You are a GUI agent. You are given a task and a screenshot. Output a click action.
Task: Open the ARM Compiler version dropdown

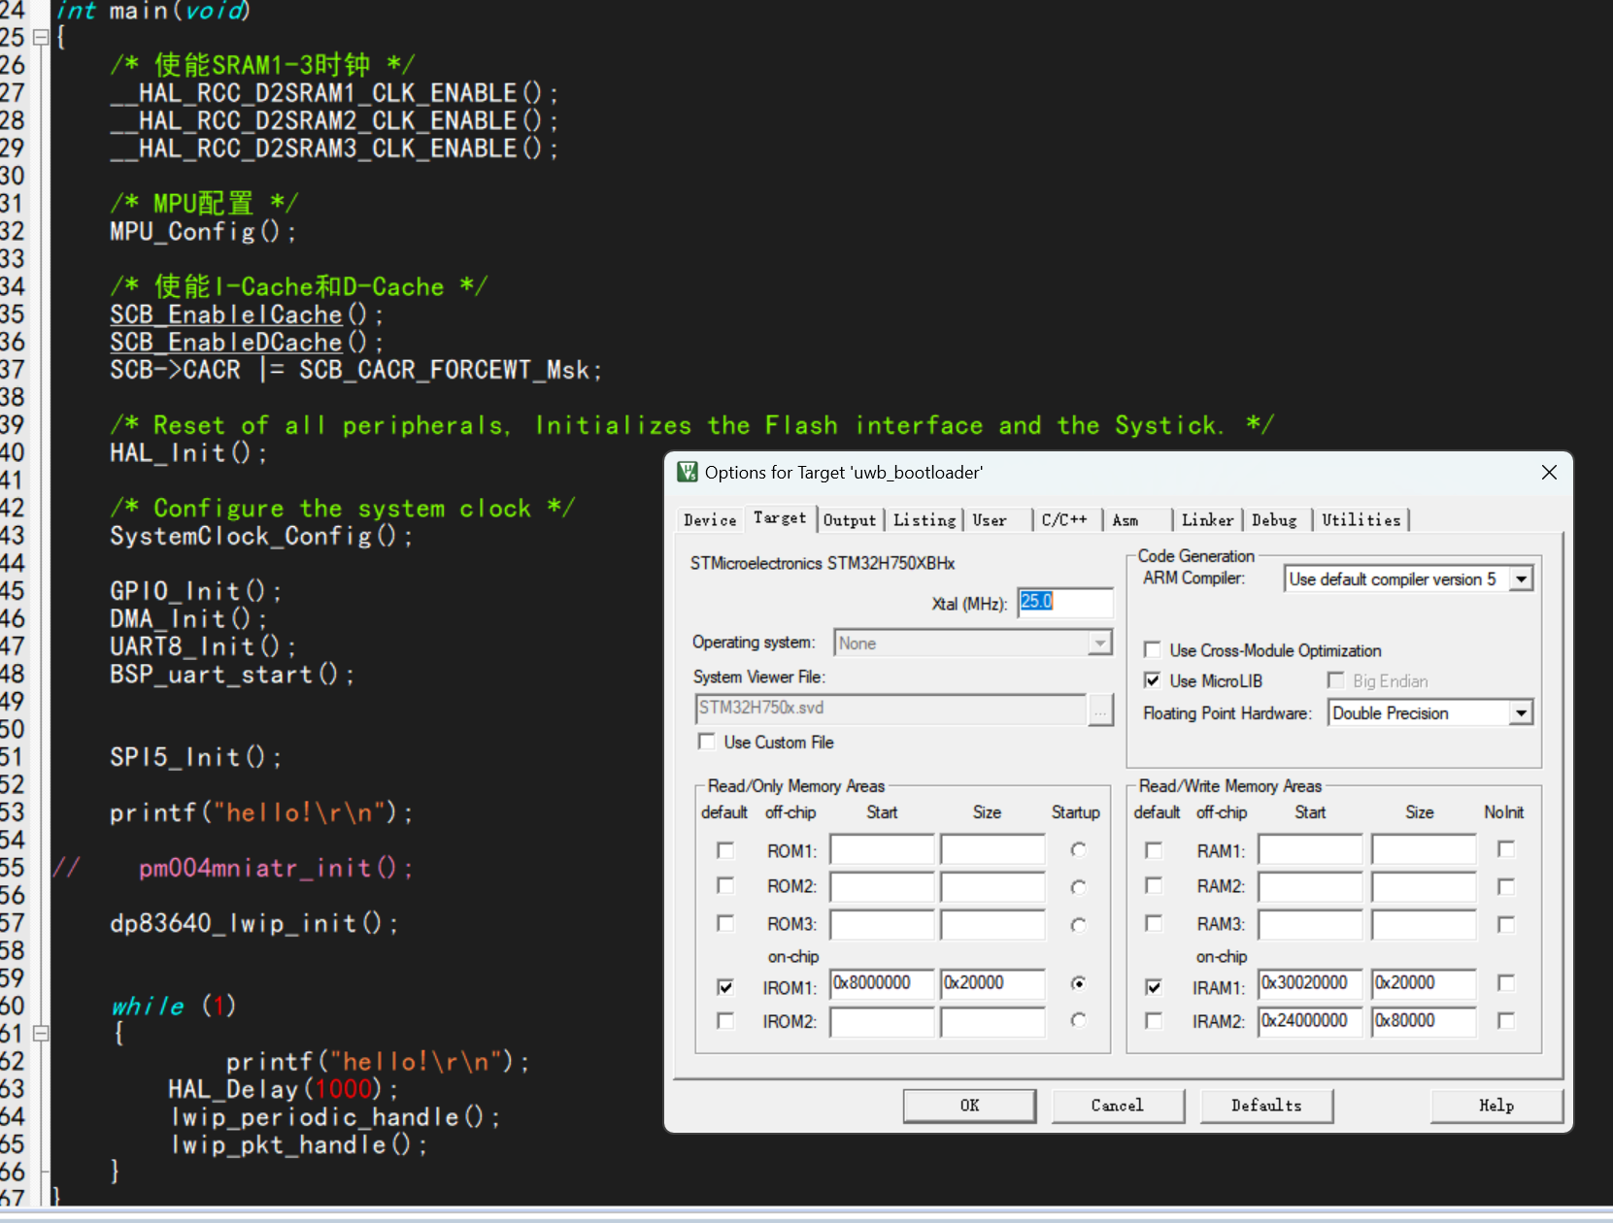coord(1522,579)
